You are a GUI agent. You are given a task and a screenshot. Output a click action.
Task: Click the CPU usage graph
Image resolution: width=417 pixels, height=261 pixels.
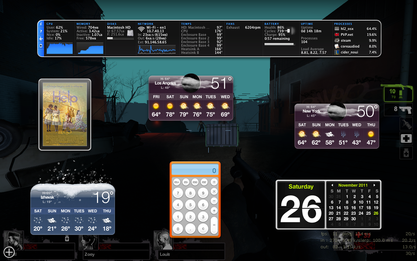(x=60, y=48)
